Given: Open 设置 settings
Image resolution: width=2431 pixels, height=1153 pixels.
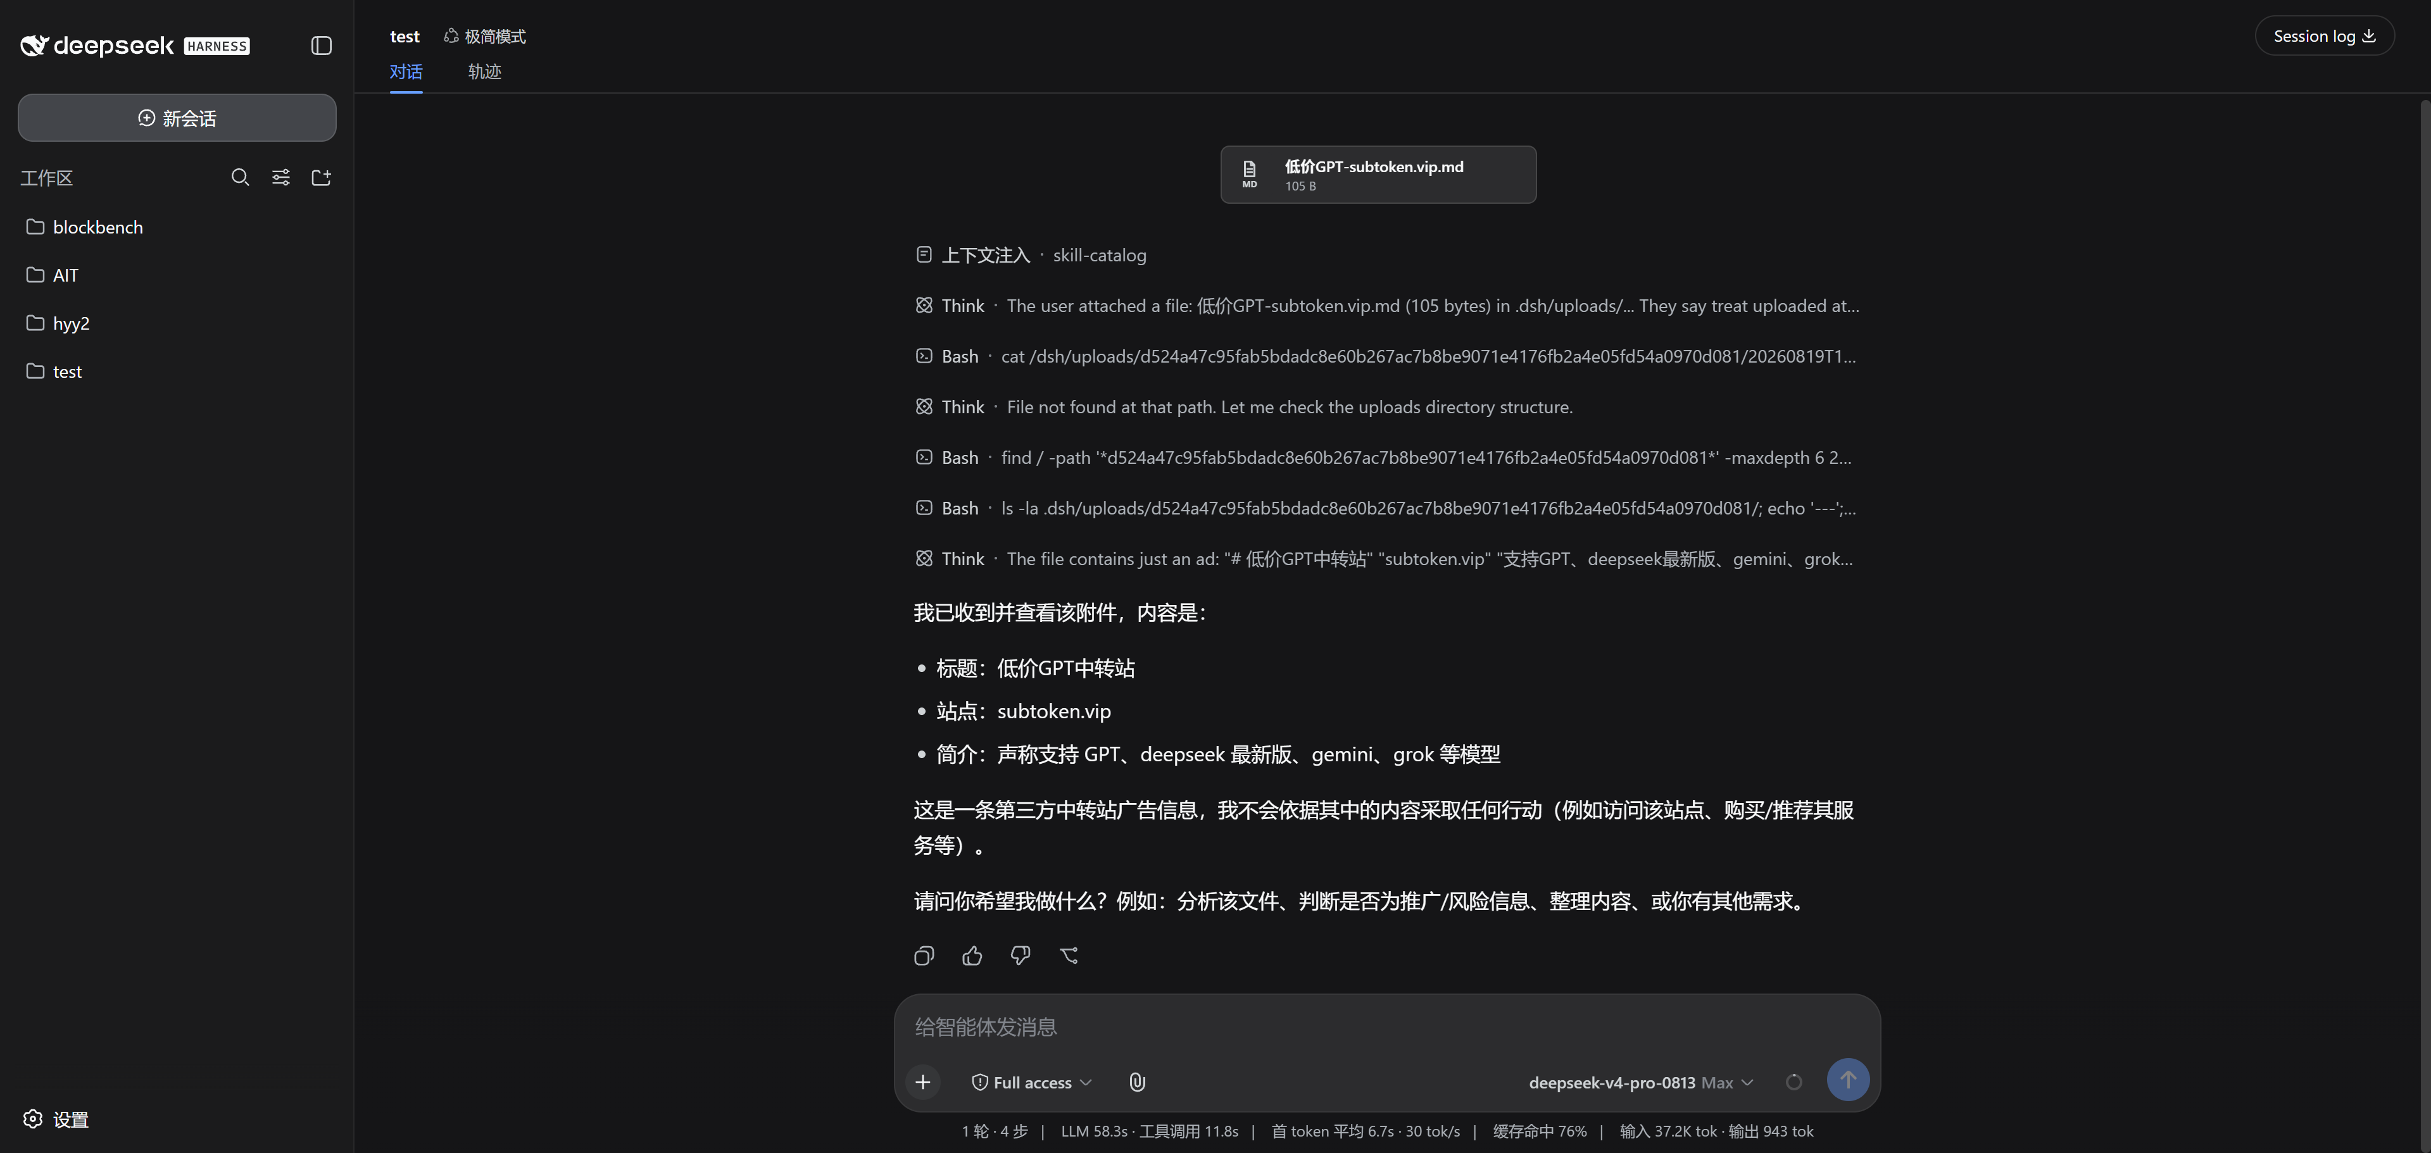Looking at the screenshot, I should pos(56,1119).
